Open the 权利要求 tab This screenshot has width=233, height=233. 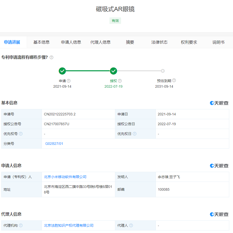point(189,42)
